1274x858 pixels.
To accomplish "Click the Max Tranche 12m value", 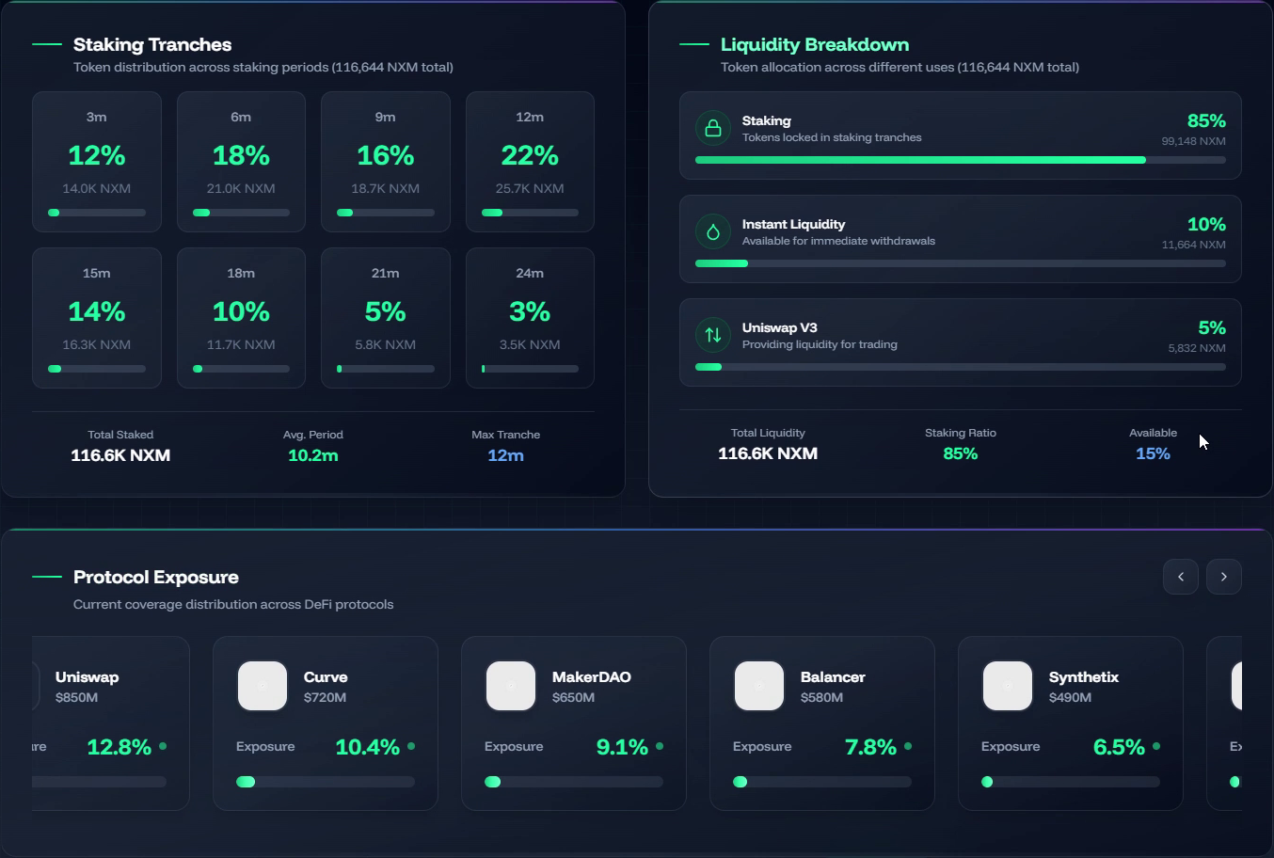I will point(506,455).
